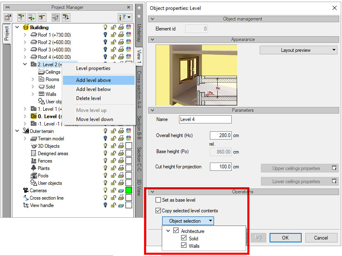The image size is (342, 256).
Task: Click the tree icon beside Plants
Action: tap(34, 168)
